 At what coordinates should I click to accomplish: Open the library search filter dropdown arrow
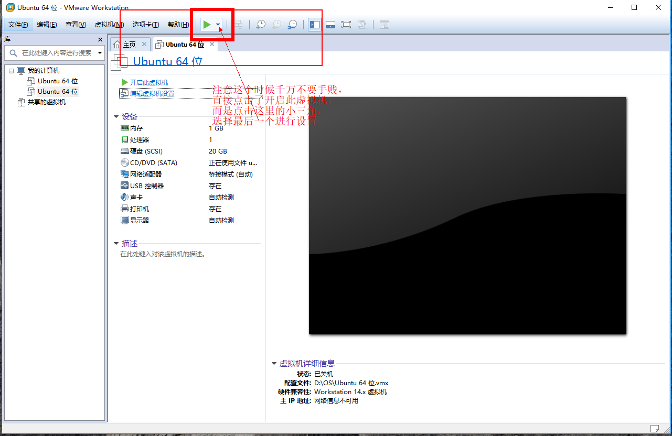coord(100,53)
